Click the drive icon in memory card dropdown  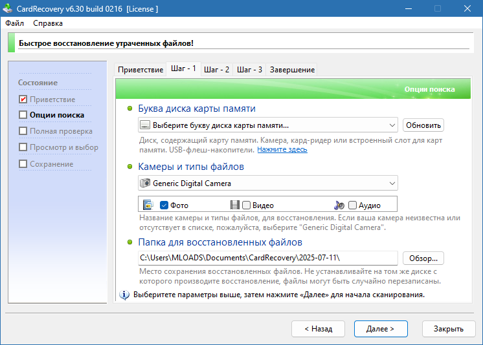pos(145,125)
